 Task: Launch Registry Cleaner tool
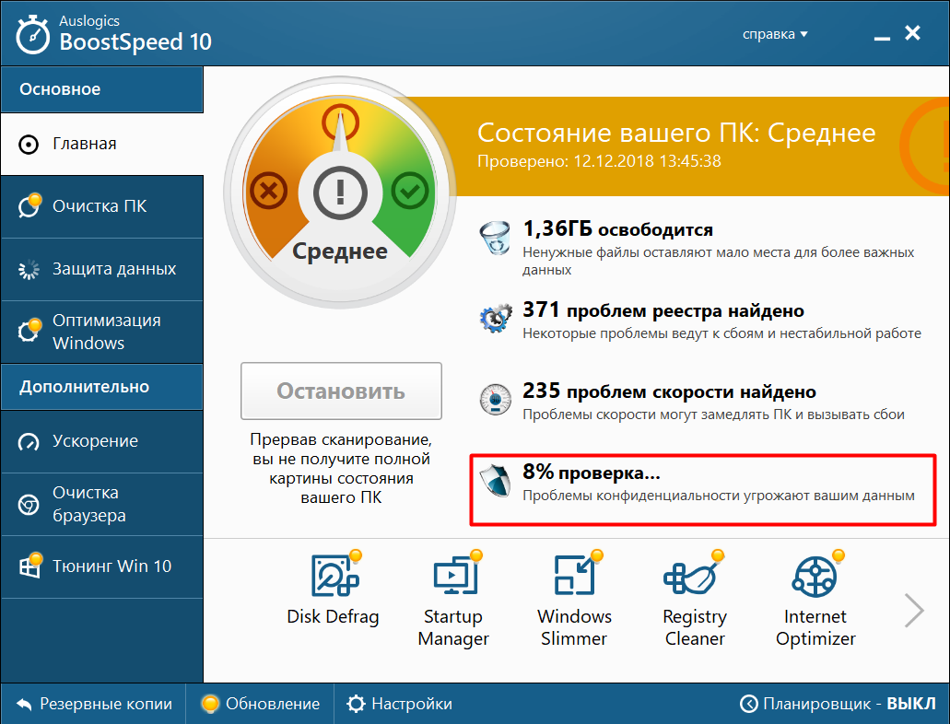[x=695, y=600]
